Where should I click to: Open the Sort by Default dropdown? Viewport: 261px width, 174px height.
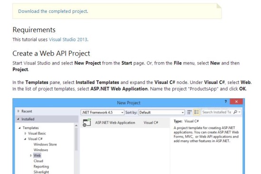161,112
